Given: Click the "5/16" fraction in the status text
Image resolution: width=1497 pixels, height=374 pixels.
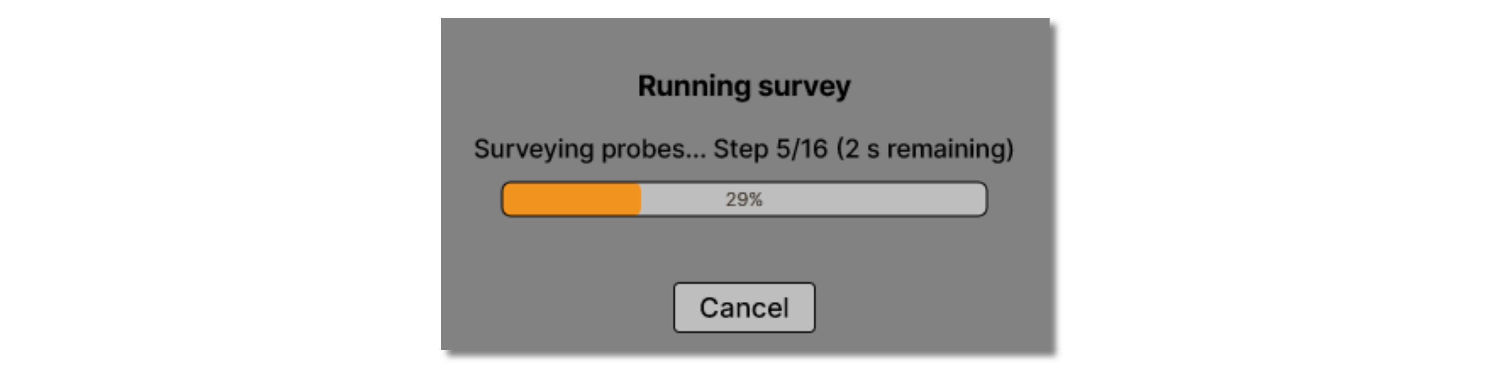Looking at the screenshot, I should pyautogui.click(x=801, y=149).
